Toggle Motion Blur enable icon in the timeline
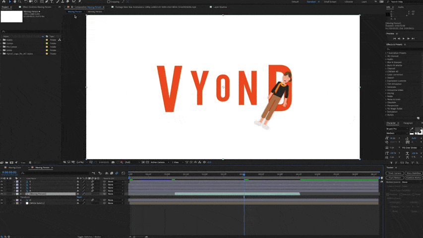Image resolution: width=423 pixels, height=238 pixels. (x=117, y=173)
